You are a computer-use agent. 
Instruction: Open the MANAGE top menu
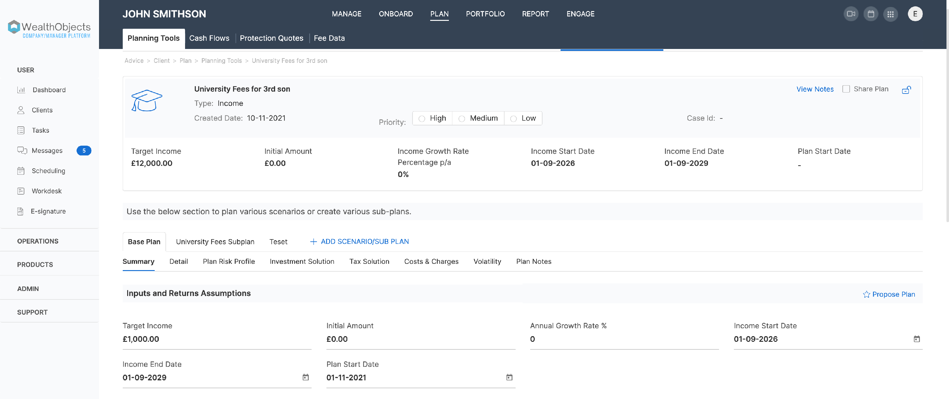346,14
